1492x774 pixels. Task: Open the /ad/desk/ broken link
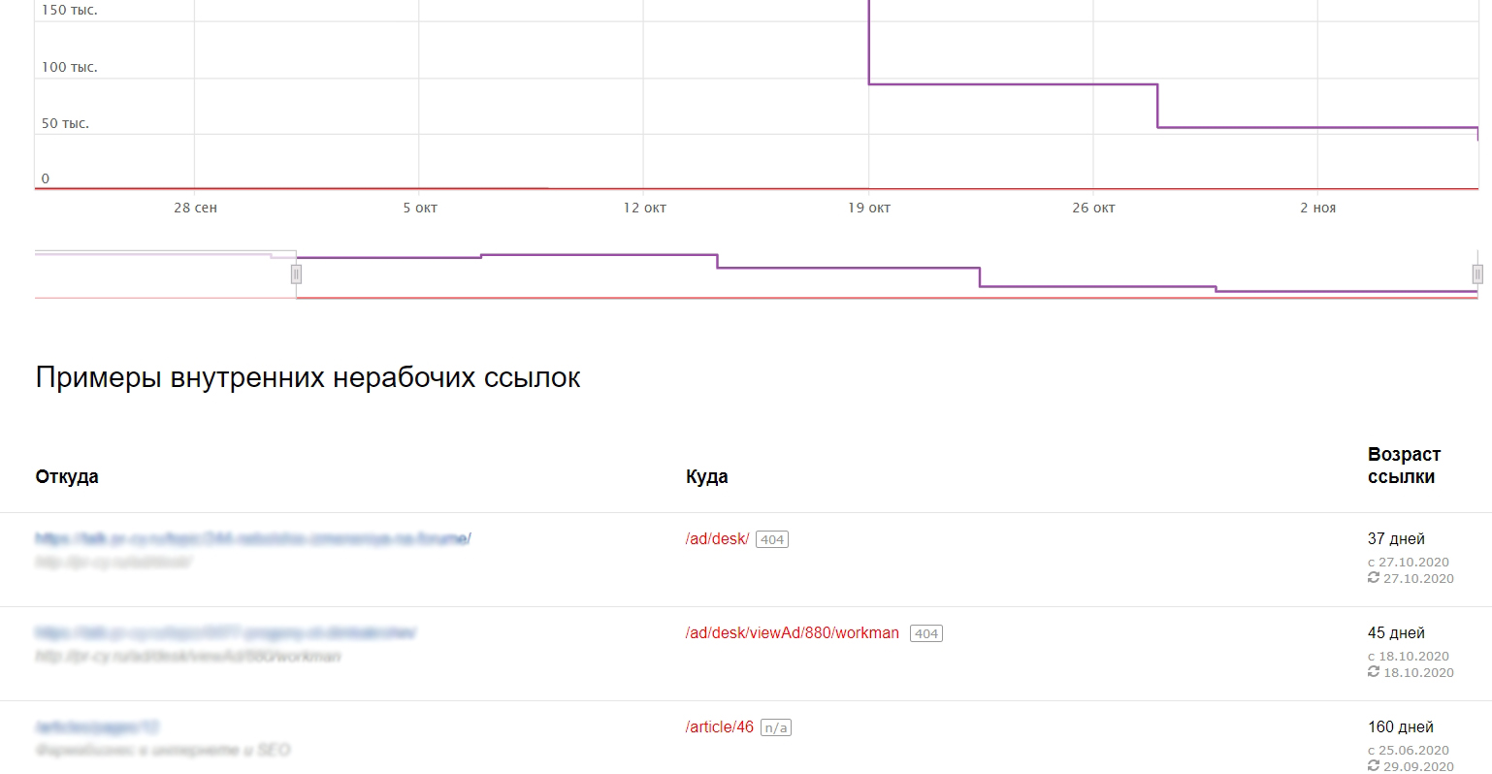(717, 539)
